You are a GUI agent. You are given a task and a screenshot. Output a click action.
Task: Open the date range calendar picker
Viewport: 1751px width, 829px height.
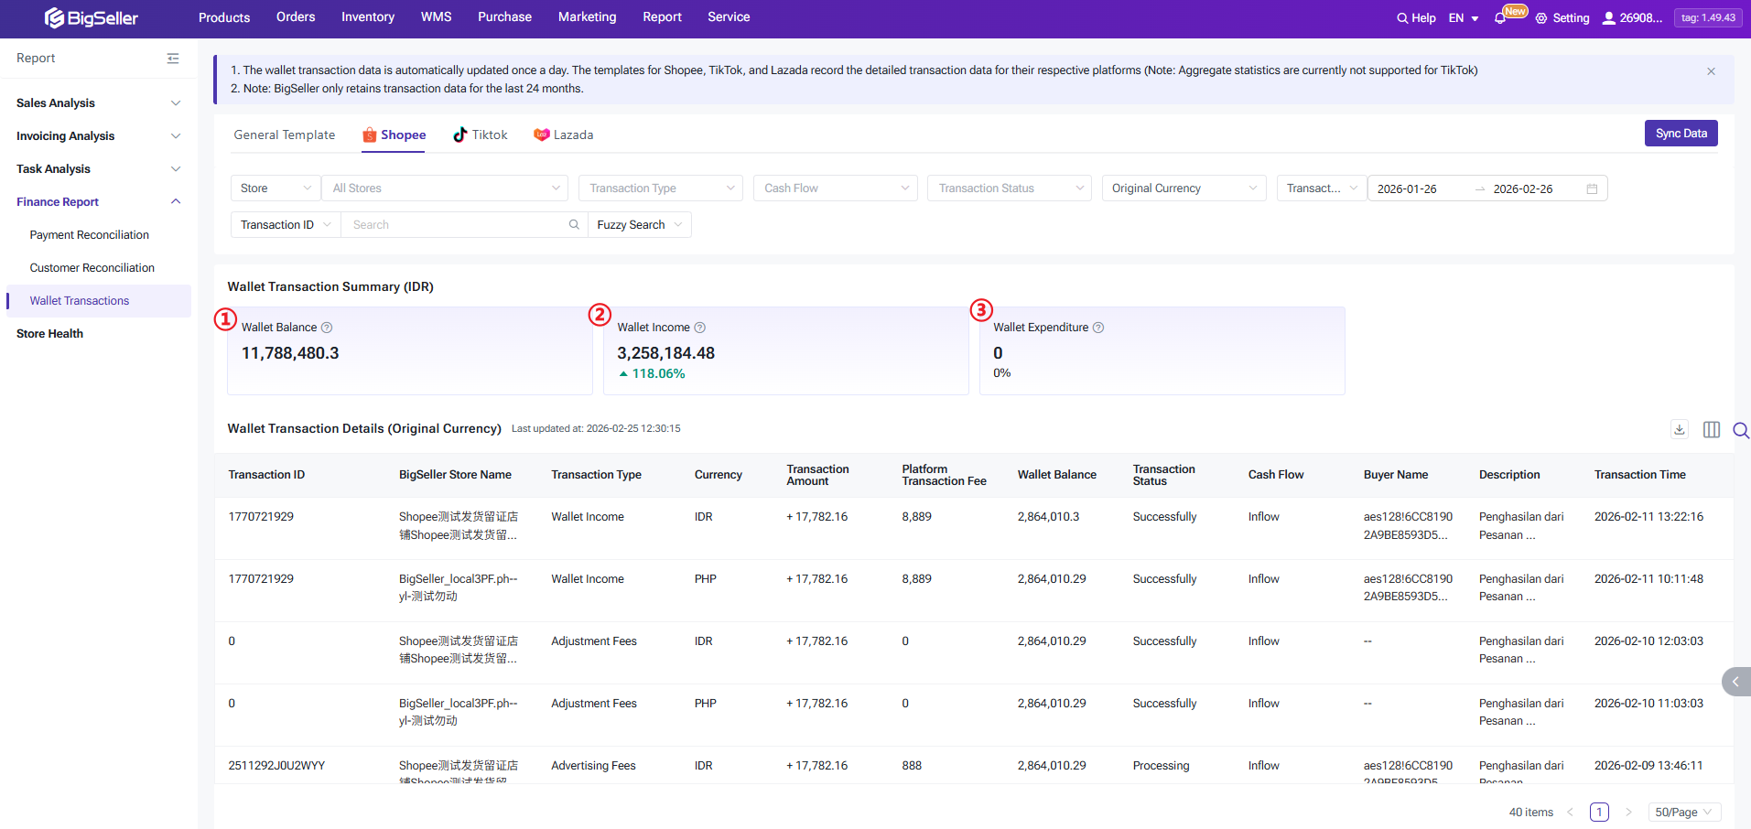[1592, 188]
